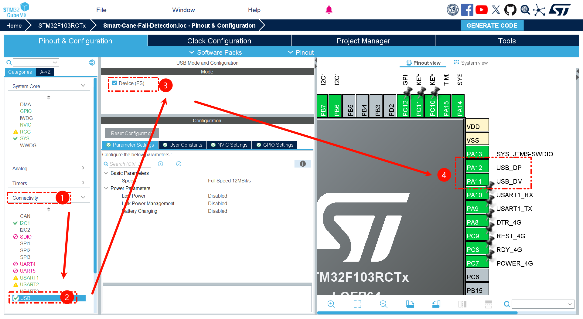583x319 pixels.
Task: Click the zoom in magnifier icon
Action: tap(331, 304)
